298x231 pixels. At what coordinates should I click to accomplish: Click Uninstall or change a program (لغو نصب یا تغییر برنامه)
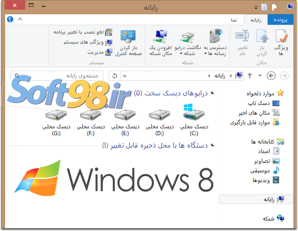[83, 32]
